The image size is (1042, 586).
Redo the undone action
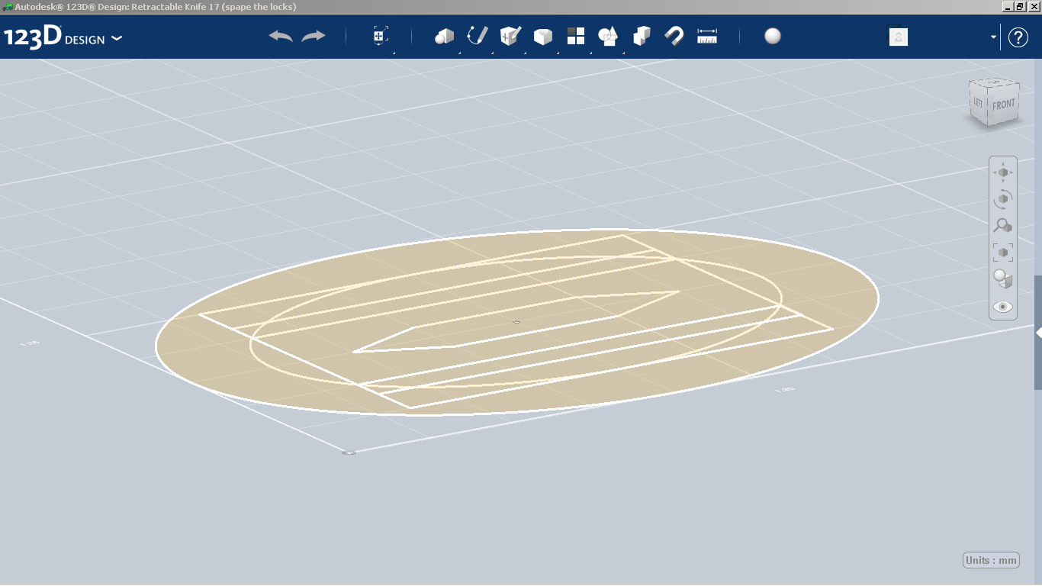pos(312,35)
